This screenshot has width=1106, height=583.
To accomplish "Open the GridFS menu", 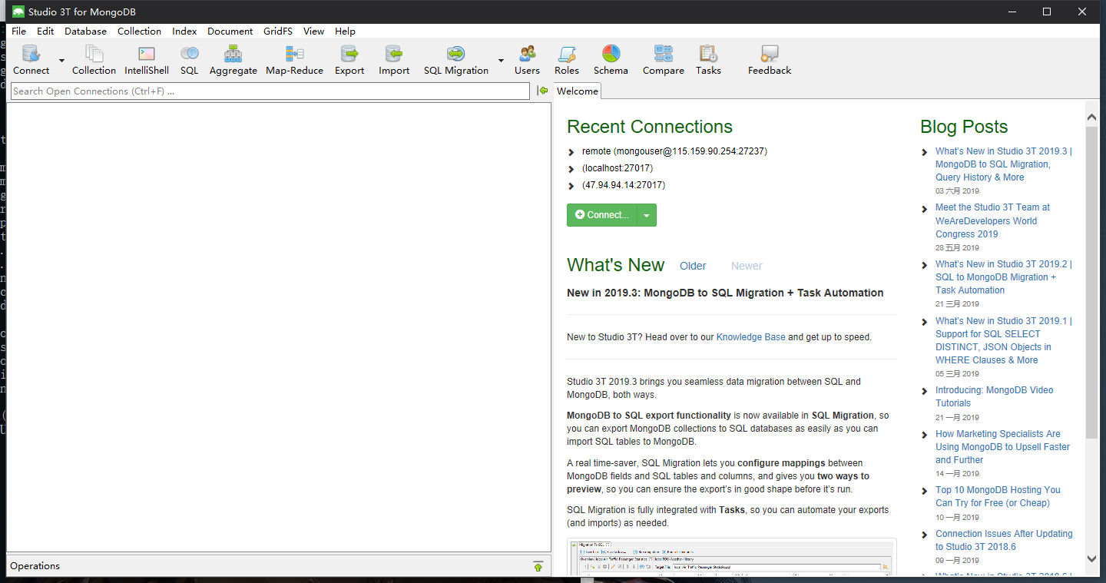I will 278,31.
